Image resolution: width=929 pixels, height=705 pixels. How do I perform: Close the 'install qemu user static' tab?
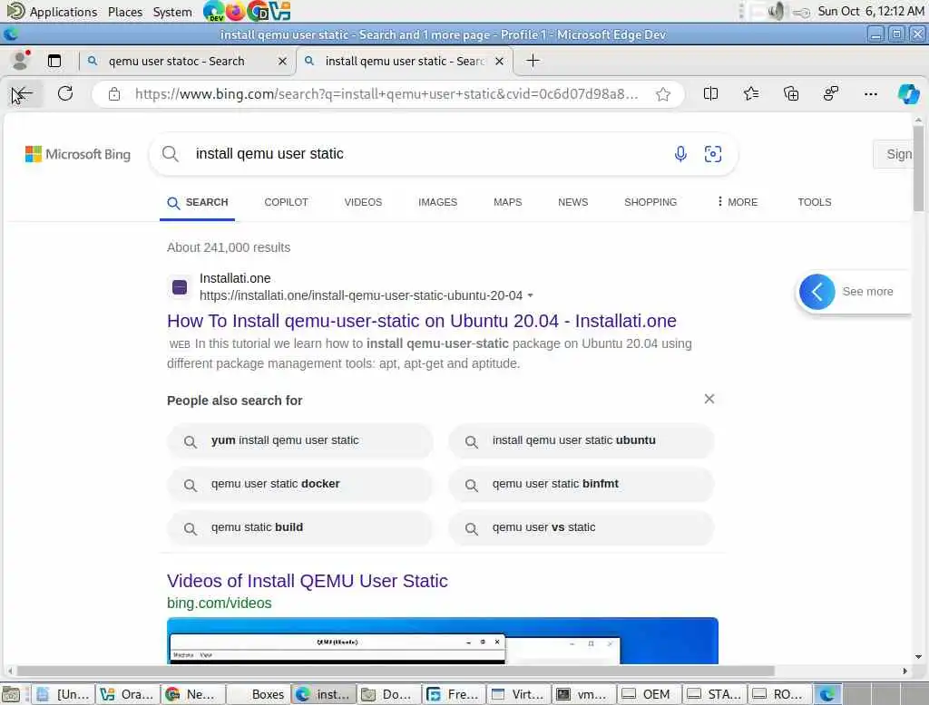pyautogui.click(x=500, y=61)
